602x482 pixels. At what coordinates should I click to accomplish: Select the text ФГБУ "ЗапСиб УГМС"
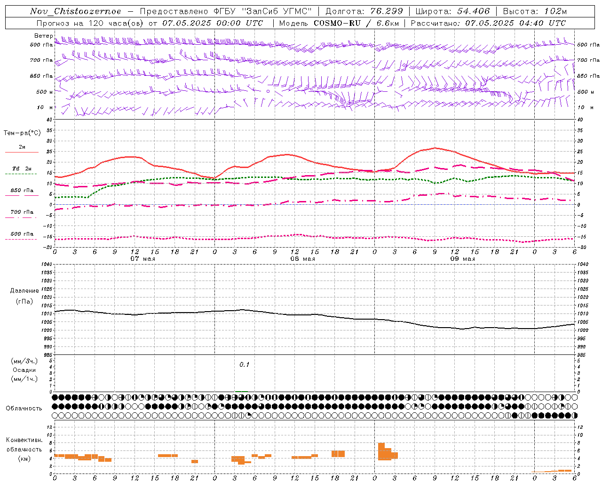[x=263, y=11]
